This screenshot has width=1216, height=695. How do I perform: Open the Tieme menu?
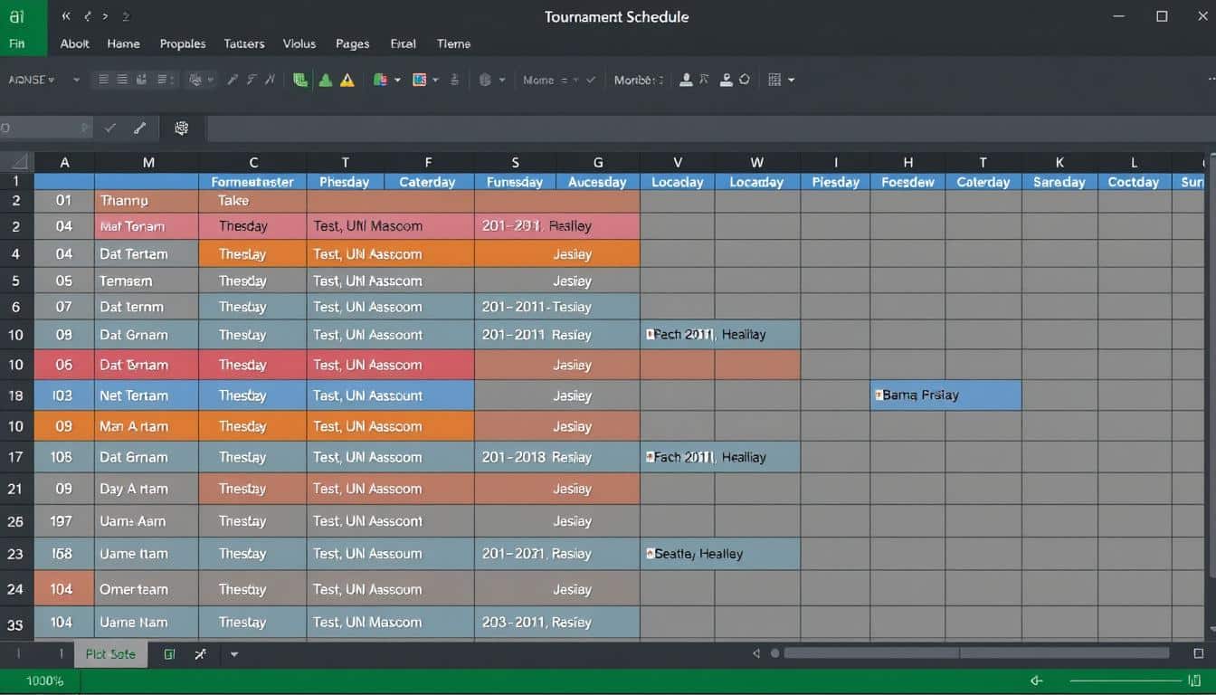[x=453, y=43]
